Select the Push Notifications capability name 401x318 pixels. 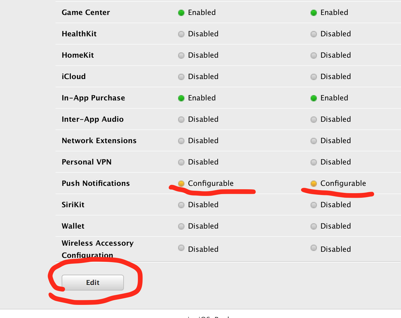click(96, 183)
